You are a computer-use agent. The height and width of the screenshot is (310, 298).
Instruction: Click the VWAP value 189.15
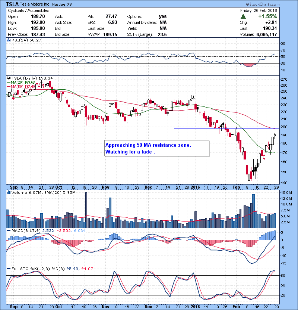pyautogui.click(x=110, y=35)
